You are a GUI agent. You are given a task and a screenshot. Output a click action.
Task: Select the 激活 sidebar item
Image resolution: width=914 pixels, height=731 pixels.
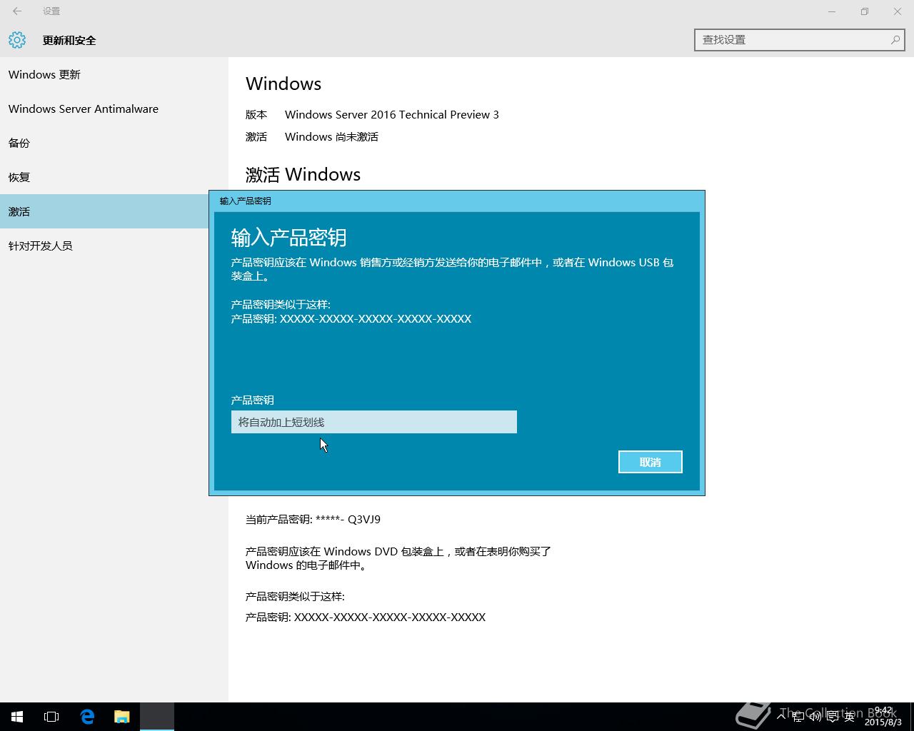pyautogui.click(x=104, y=211)
